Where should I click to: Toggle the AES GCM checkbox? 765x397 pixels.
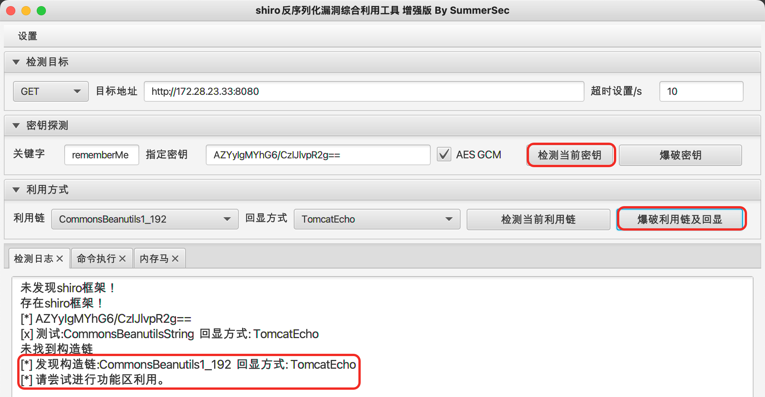tap(444, 155)
